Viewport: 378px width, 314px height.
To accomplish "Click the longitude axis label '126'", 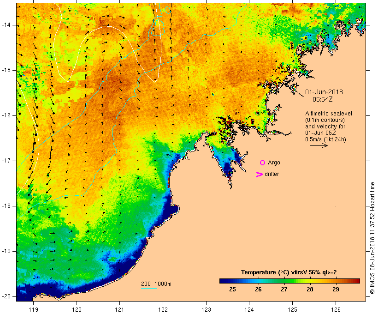I will click(336, 310).
